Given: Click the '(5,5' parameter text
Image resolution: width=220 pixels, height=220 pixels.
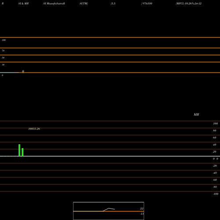Looking at the screenshot, I should point(113,4).
